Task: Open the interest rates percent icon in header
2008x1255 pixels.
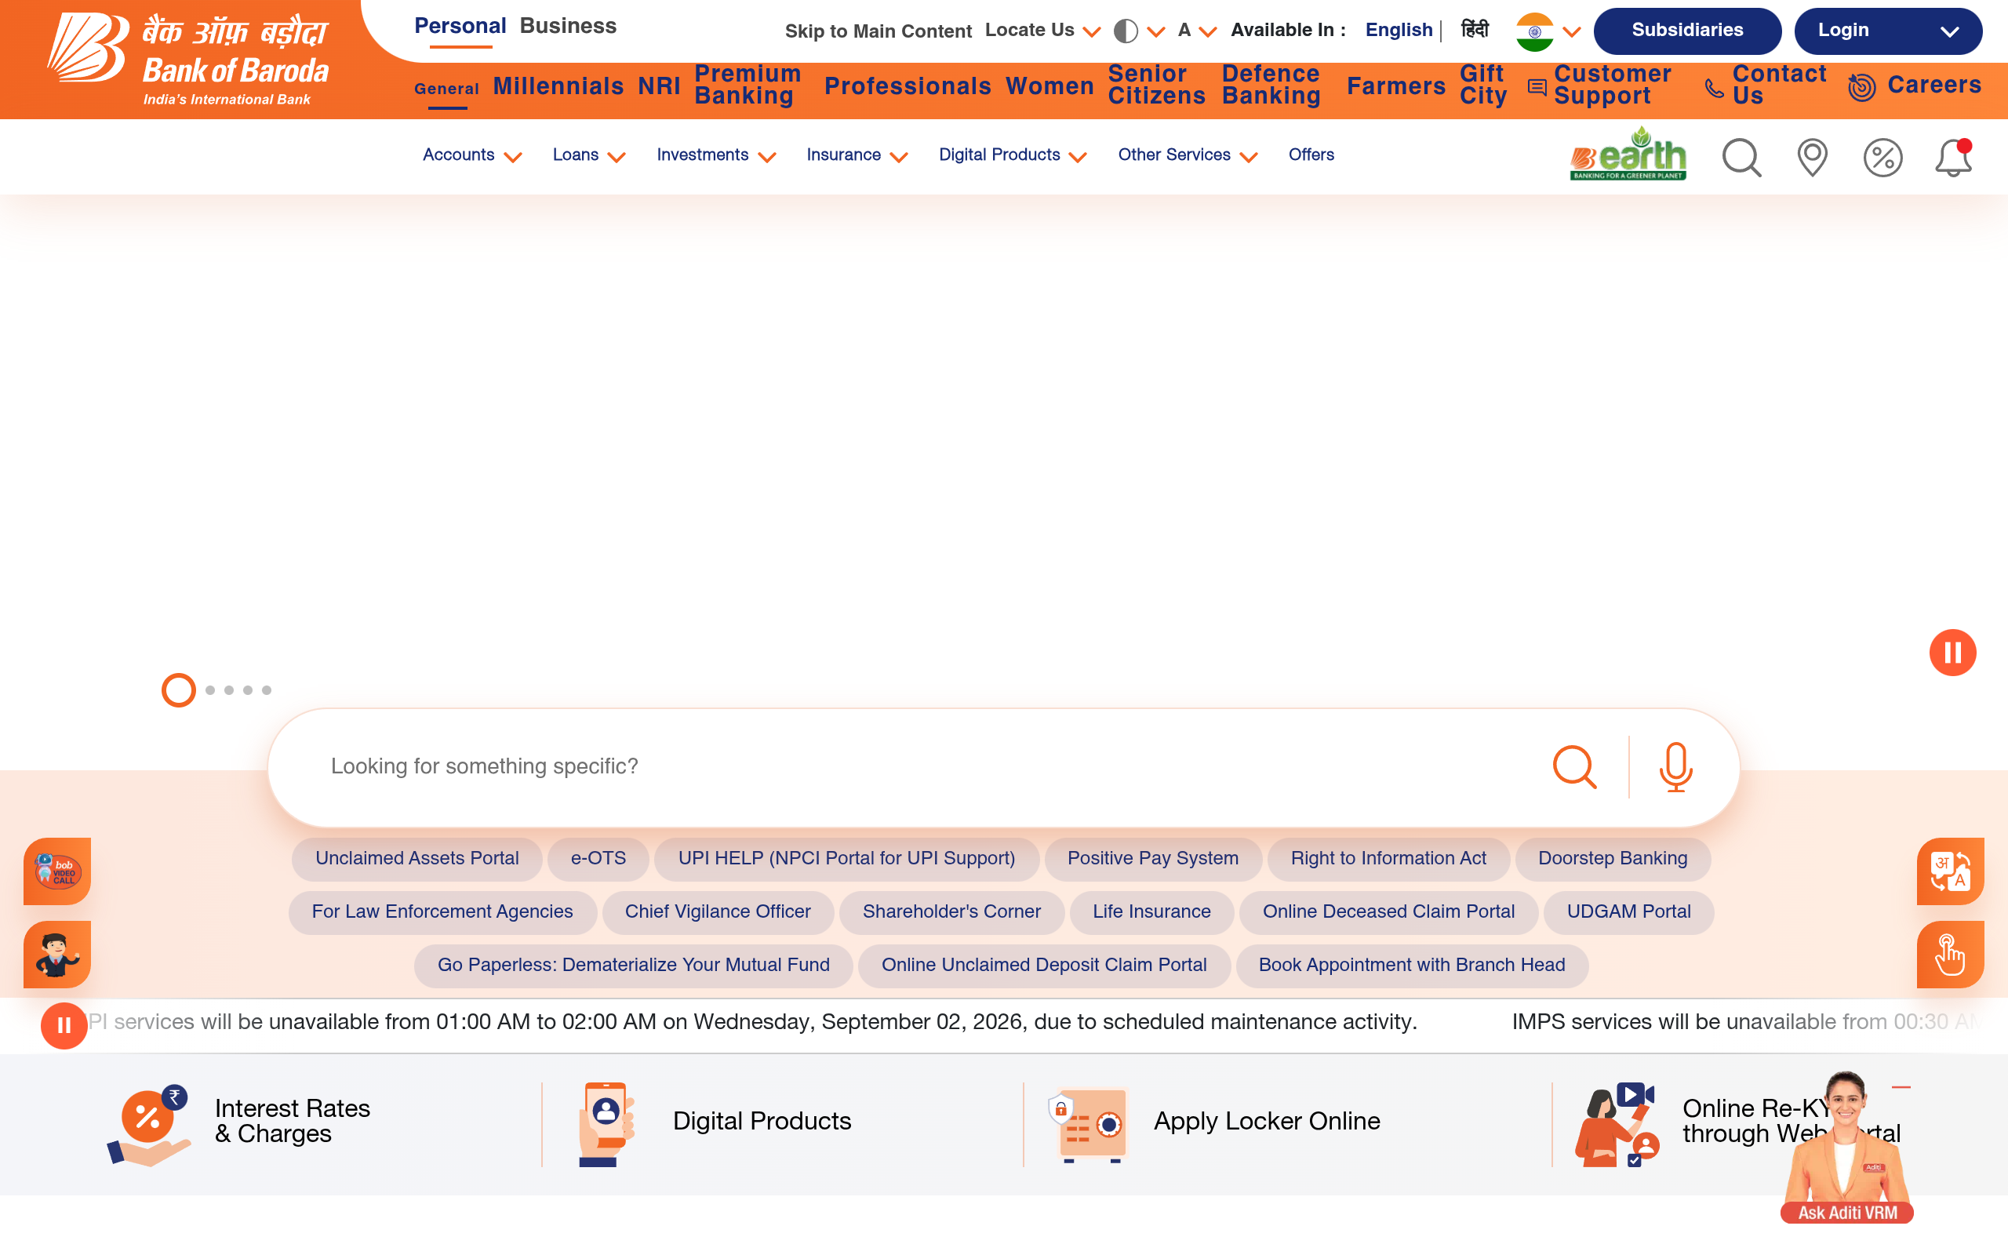Action: pyautogui.click(x=1882, y=157)
